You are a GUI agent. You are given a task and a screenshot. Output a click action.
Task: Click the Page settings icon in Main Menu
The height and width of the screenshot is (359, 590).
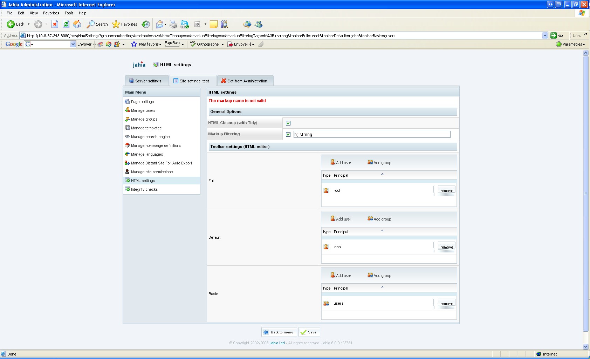127,101
